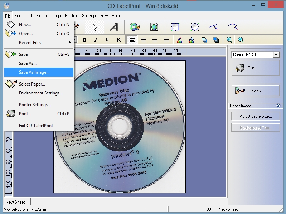Center align text

point(144,40)
